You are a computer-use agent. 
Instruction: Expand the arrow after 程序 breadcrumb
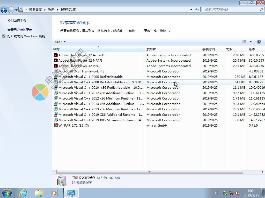pyautogui.click(x=58, y=10)
